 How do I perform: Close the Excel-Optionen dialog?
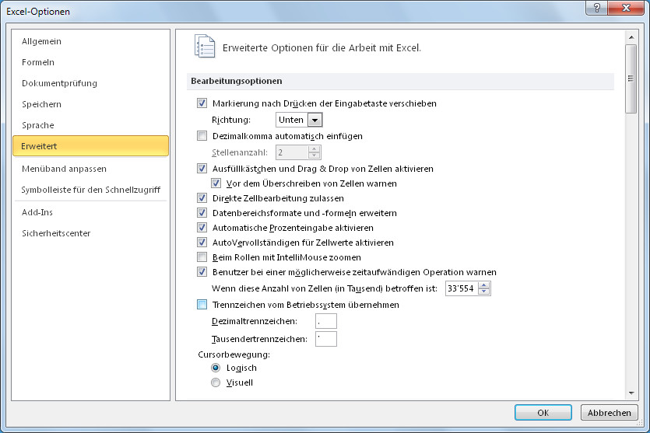627,8
